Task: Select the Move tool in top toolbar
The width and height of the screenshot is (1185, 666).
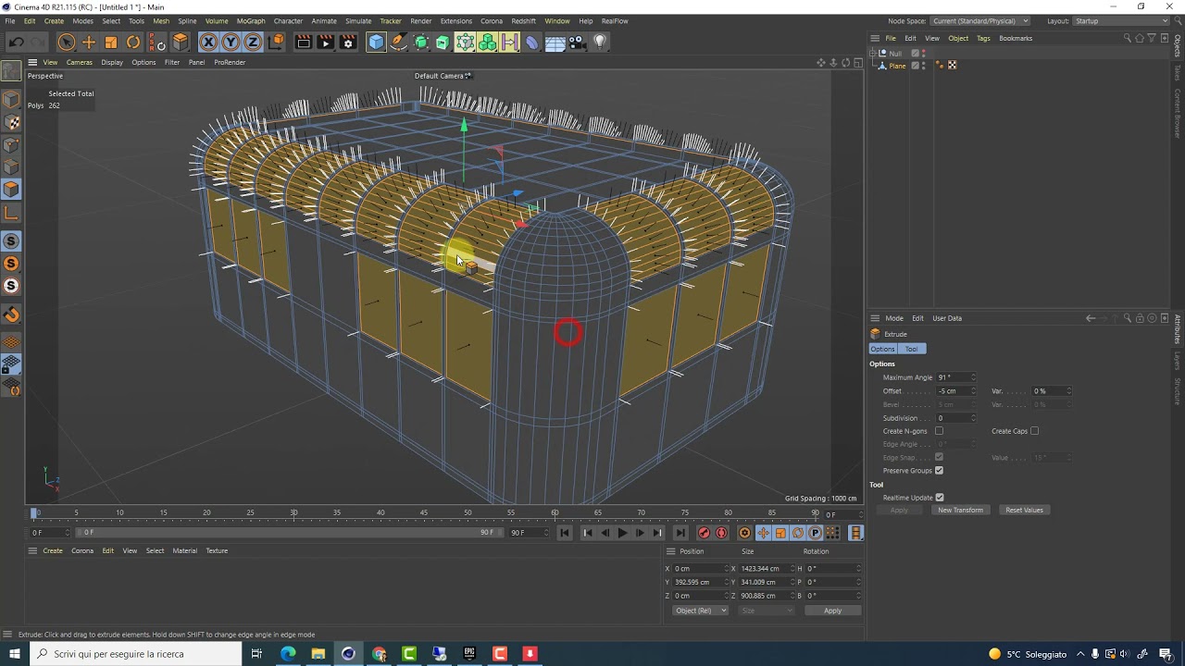Action: coord(89,42)
